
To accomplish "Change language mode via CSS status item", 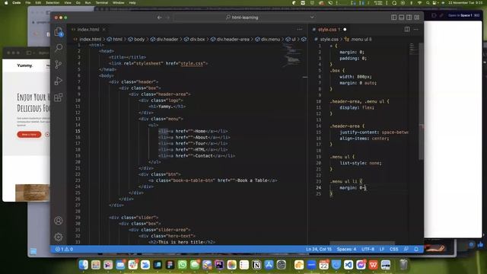I will [x=394, y=249].
